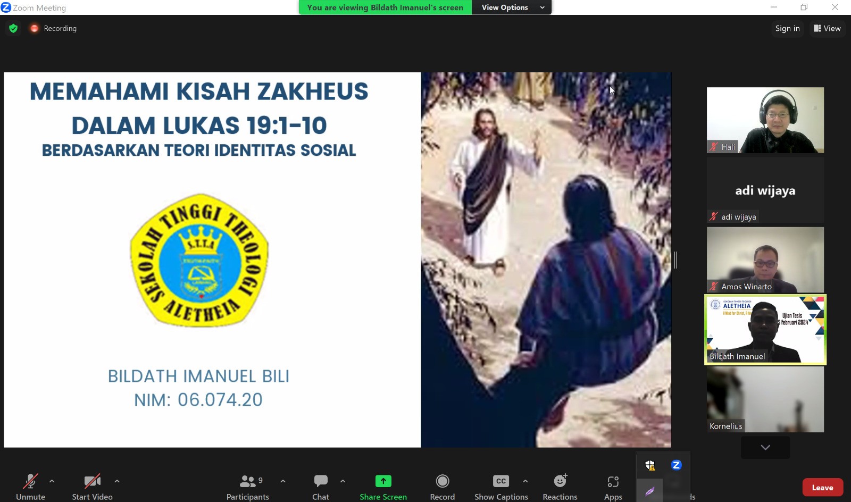Click the green Share Screen icon
This screenshot has height=502, width=851.
(x=383, y=481)
